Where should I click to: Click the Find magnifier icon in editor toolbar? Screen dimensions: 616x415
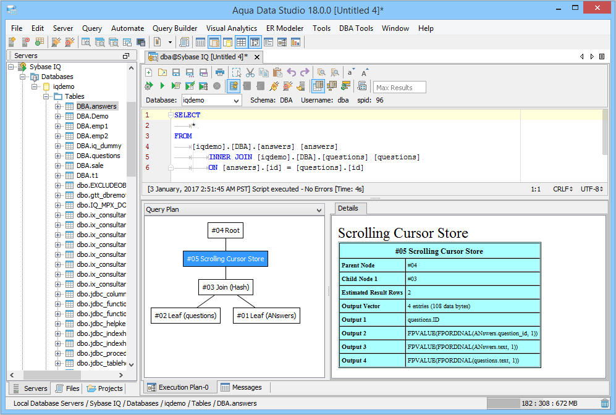[x=321, y=72]
